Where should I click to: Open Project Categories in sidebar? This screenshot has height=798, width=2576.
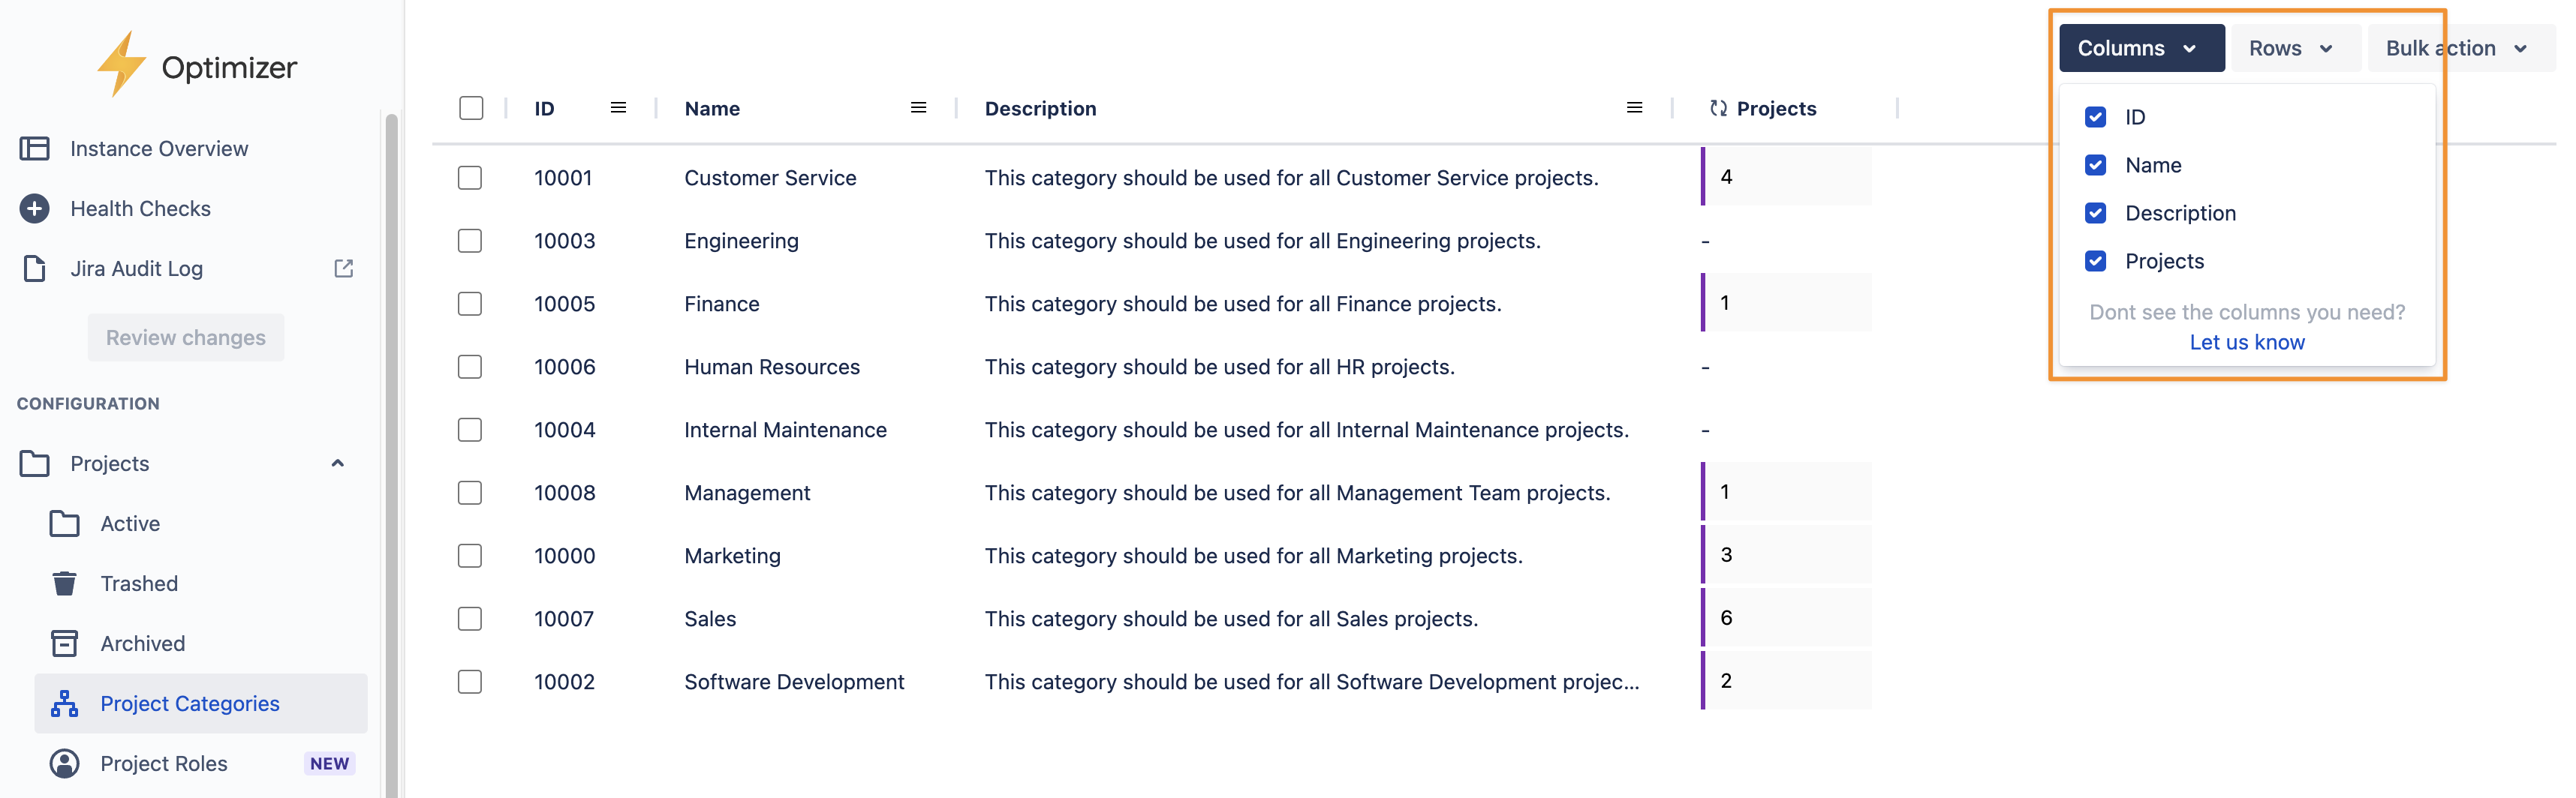click(190, 703)
